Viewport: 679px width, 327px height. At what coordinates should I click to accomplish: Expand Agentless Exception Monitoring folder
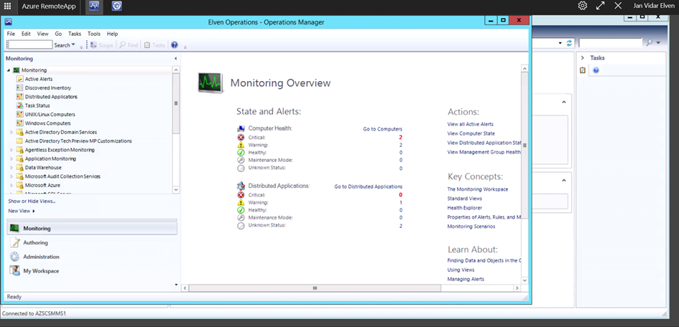tap(11, 150)
